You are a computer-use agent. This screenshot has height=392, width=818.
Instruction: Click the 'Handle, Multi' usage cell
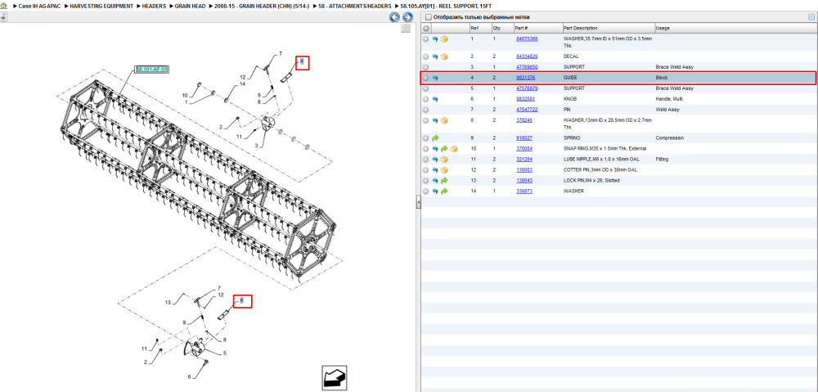coord(669,99)
